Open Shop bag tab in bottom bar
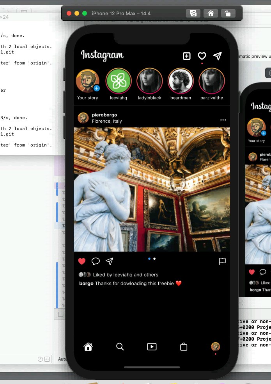Viewport: 271px width, 384px height. [x=184, y=347]
